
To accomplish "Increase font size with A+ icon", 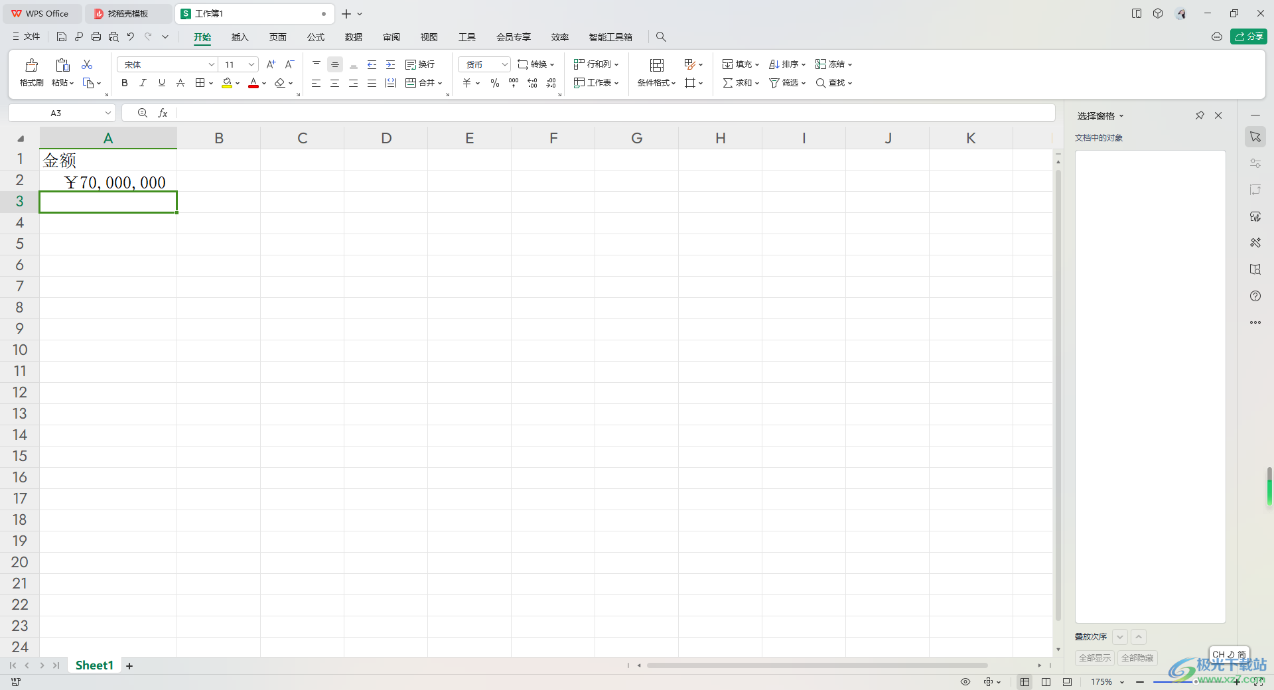I will click(271, 64).
